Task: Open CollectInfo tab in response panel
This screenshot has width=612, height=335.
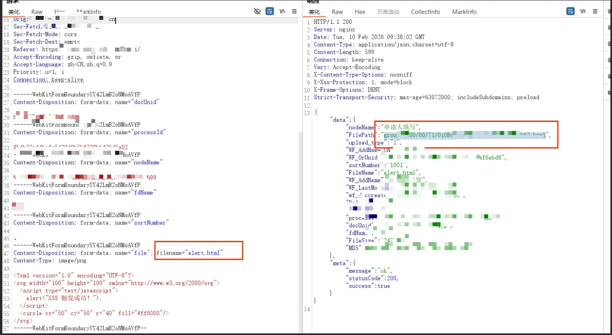Action: point(426,12)
